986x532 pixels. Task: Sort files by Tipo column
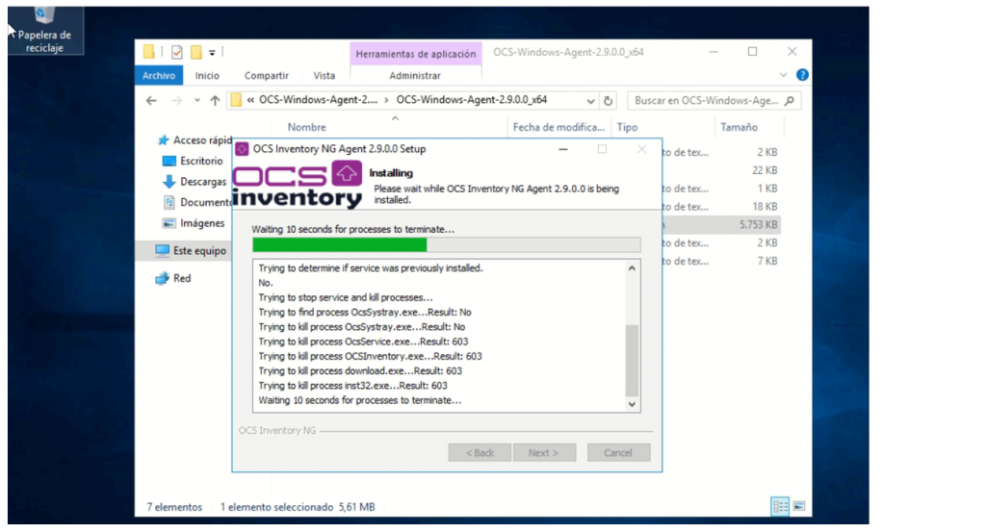coord(627,127)
